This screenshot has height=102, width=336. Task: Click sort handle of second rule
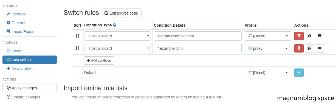[x=77, y=48]
